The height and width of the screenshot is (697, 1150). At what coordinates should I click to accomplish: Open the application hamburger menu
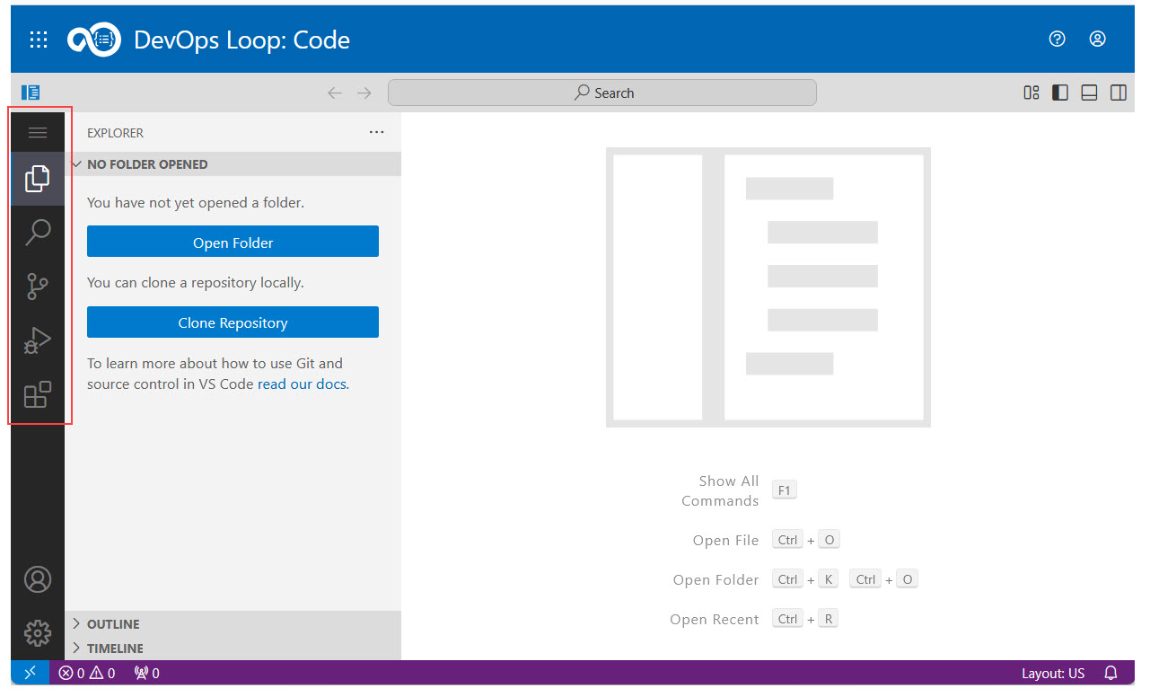(38, 132)
